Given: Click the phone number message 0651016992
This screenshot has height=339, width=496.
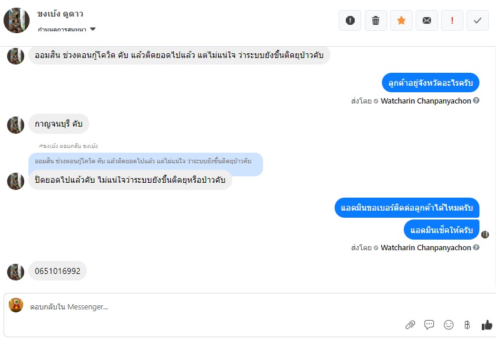Looking at the screenshot, I should [57, 271].
